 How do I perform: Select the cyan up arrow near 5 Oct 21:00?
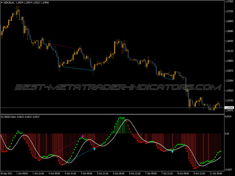[x=94, y=149]
